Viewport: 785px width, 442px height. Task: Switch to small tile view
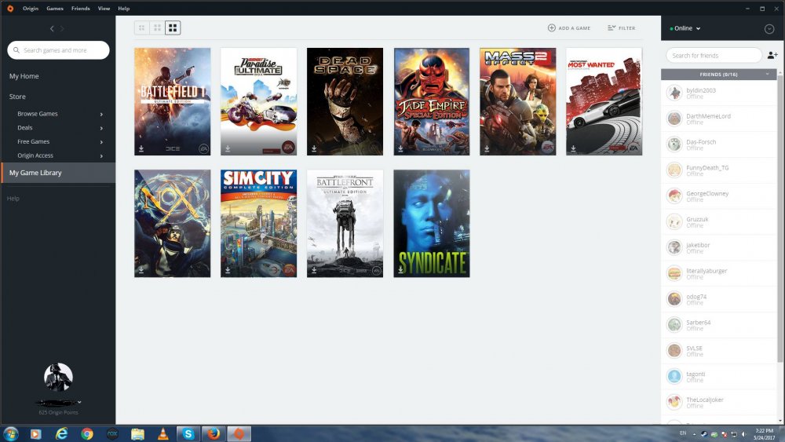(141, 28)
